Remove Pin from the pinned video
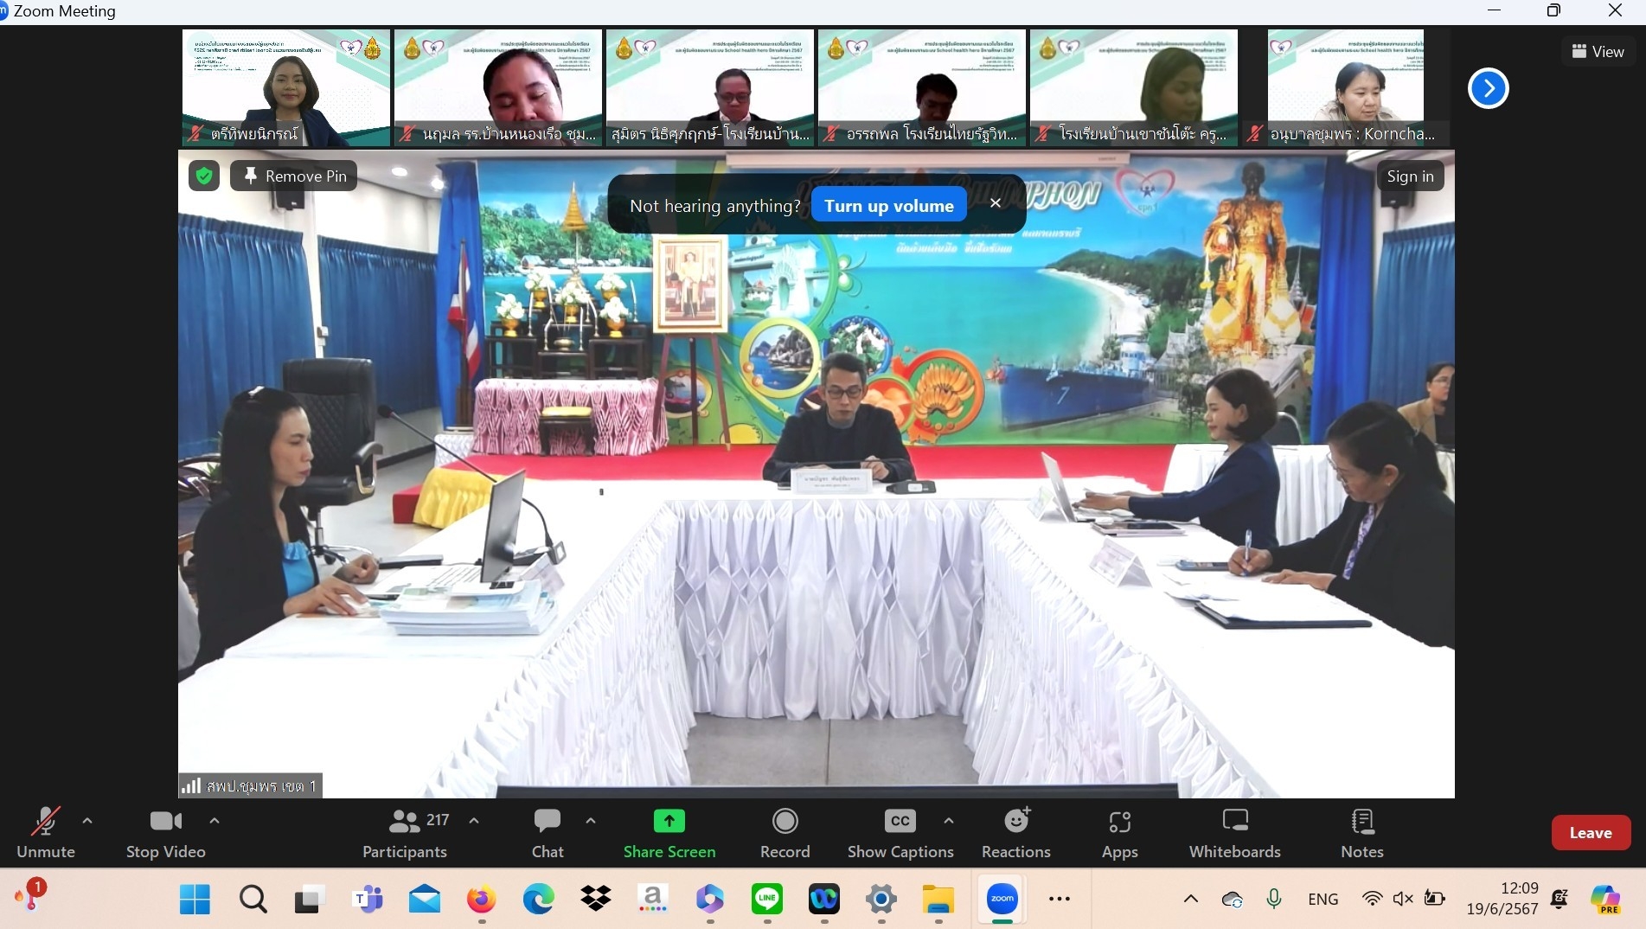 click(294, 176)
